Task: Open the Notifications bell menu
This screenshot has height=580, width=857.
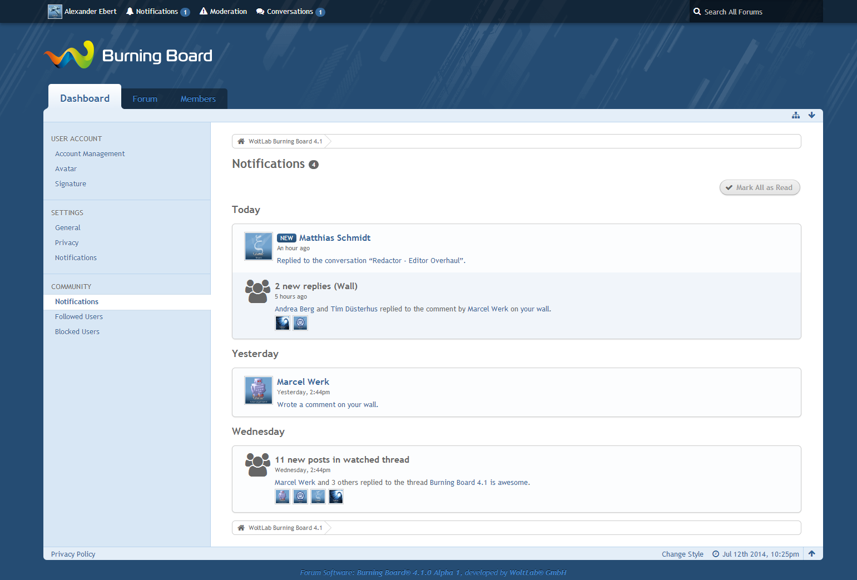Action: point(157,12)
